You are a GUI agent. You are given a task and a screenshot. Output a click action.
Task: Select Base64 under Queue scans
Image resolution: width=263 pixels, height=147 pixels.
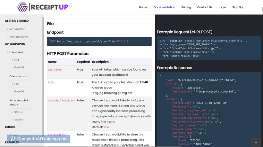pyautogui.click(x=19, y=91)
